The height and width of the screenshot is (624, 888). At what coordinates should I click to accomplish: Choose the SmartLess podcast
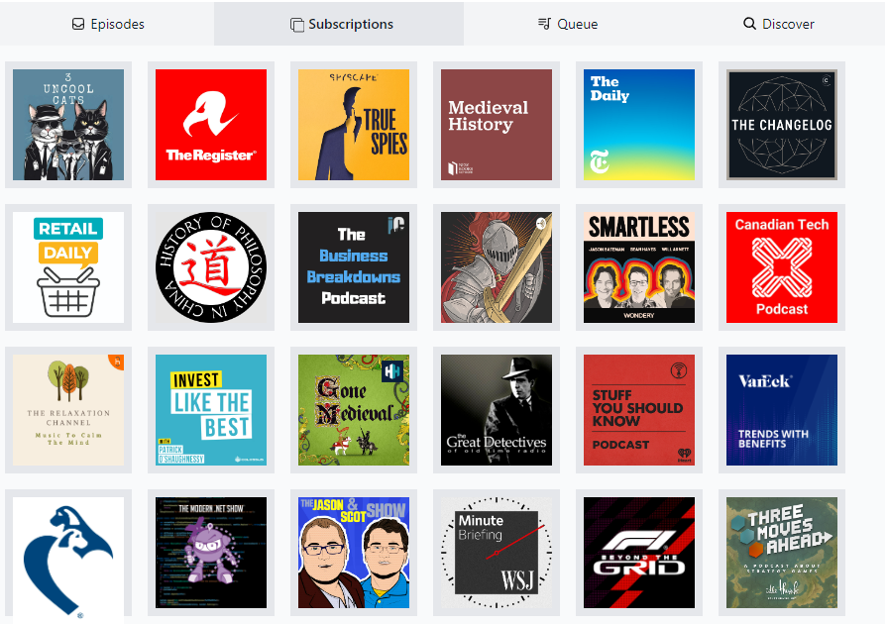[x=639, y=267]
